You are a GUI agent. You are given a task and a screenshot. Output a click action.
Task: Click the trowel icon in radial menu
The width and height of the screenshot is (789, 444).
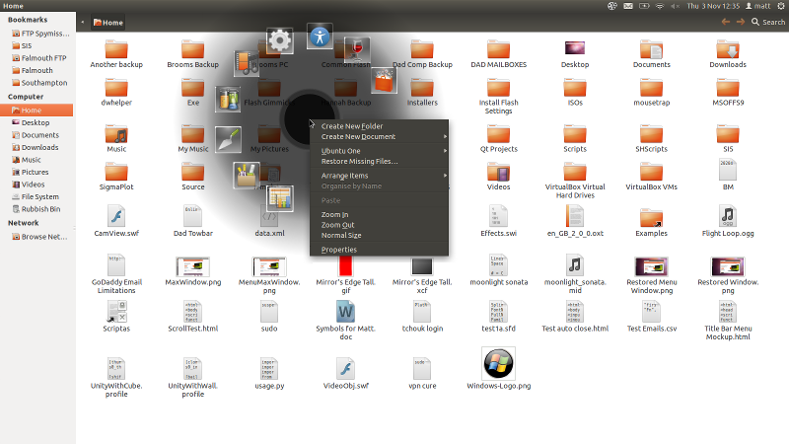tap(229, 139)
